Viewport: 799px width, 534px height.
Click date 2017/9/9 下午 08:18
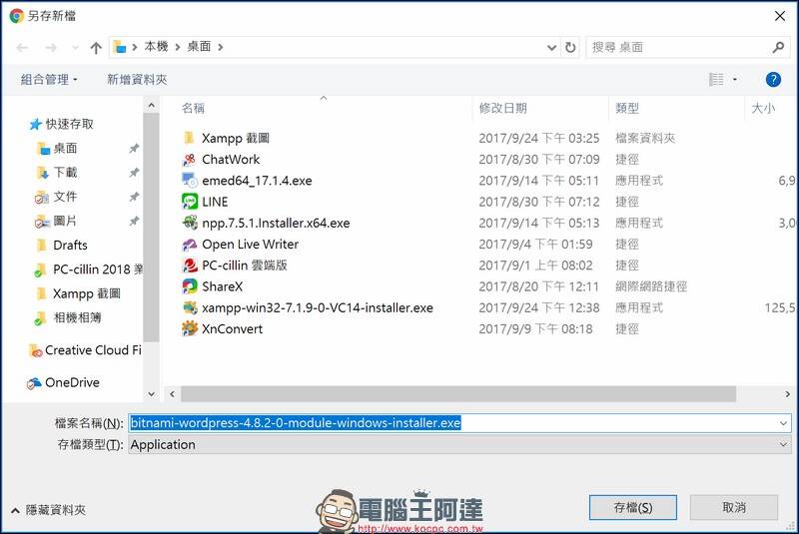coord(535,328)
